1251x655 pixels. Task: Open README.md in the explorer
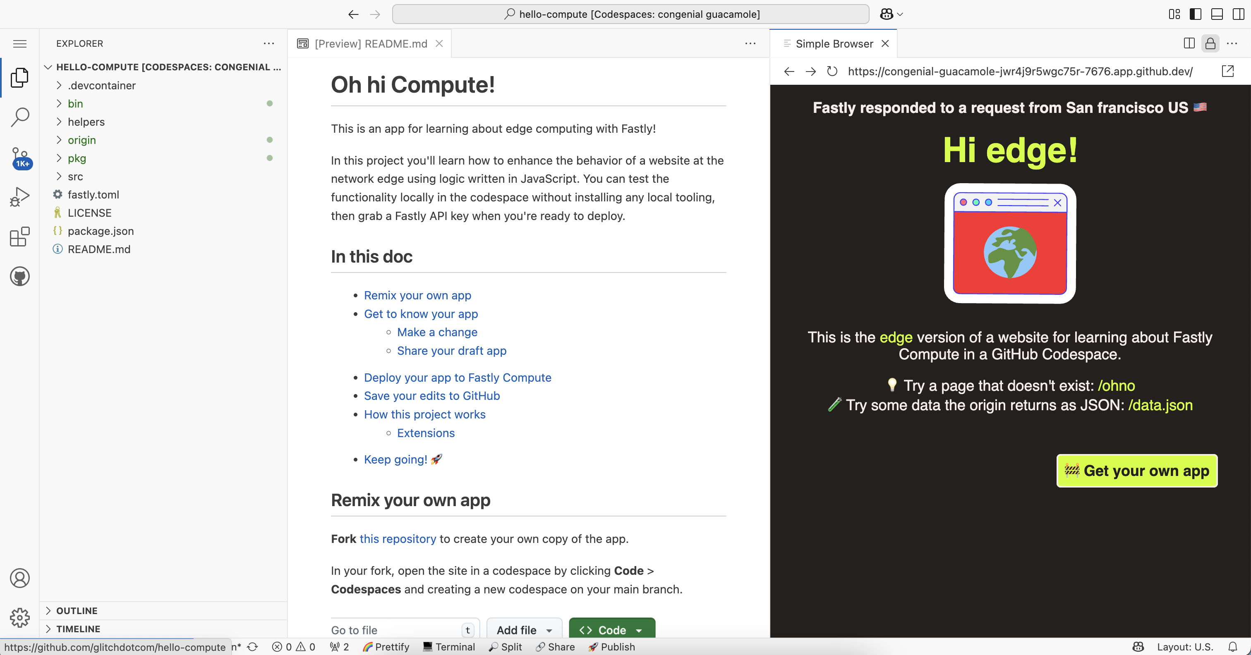pos(163,249)
